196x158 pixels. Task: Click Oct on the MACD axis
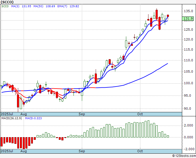tap(140, 151)
